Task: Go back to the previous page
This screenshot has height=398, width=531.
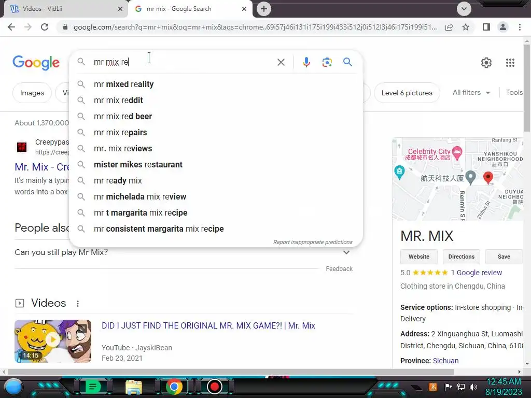Action: (x=11, y=27)
